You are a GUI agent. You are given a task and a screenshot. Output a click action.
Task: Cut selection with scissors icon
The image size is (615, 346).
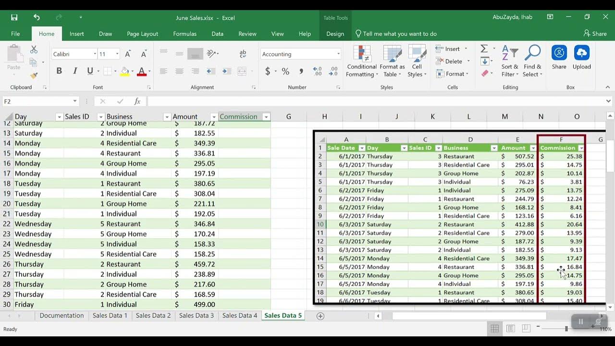[34, 49]
